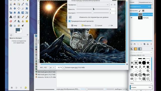The height and width of the screenshot is (91, 161).
Task: Select the Heal tool
Action: 27,21
